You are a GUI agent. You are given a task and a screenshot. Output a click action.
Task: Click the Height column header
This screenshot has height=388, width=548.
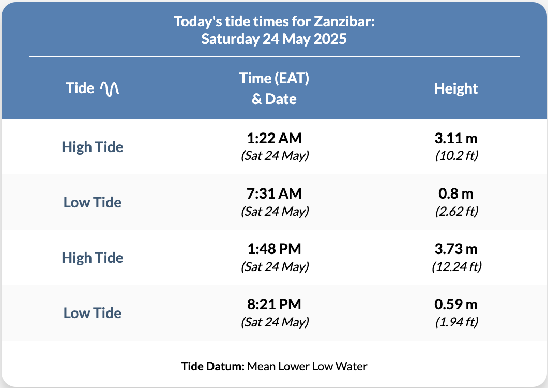click(x=456, y=88)
